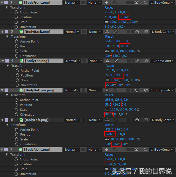Click the Scale stopwatch for BodyLeft.png

[x=17, y=139]
